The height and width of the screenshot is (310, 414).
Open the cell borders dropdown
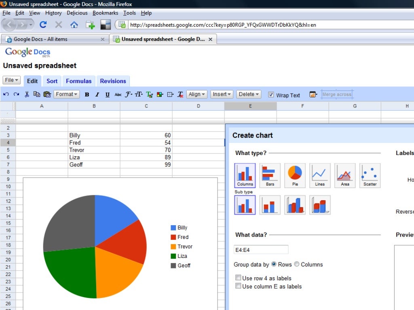pos(171,94)
